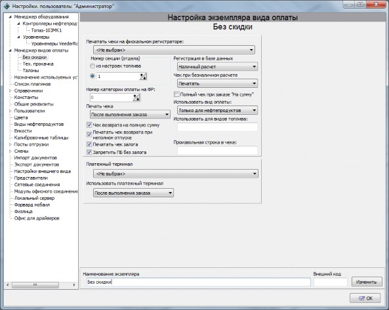This screenshot has width=389, height=310.
Task: Open Константы in the settings tree
Action: point(26,98)
